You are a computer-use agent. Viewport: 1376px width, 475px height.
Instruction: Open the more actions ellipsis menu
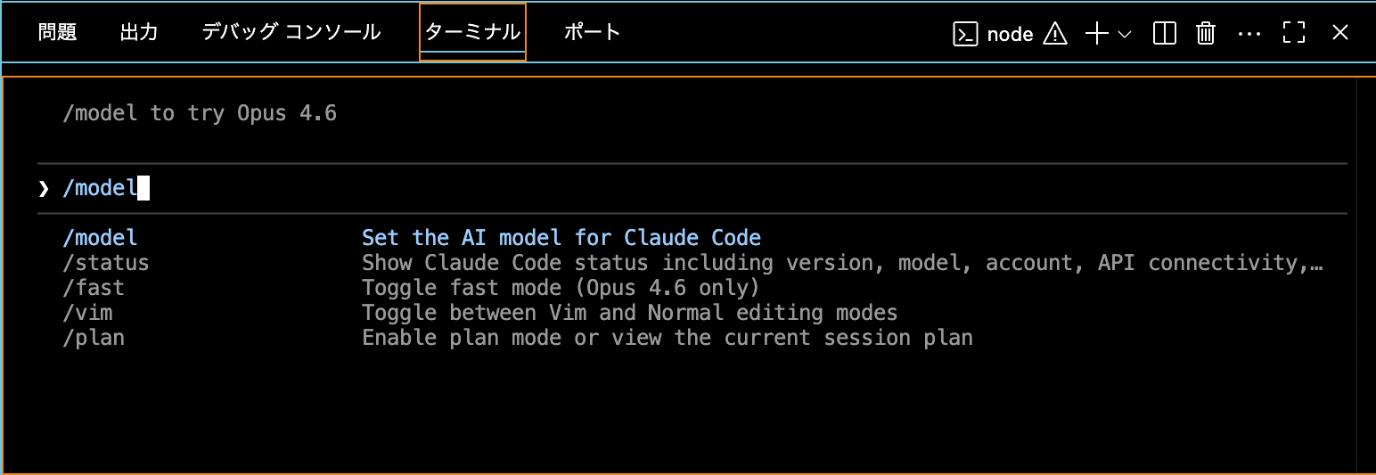[x=1249, y=34]
